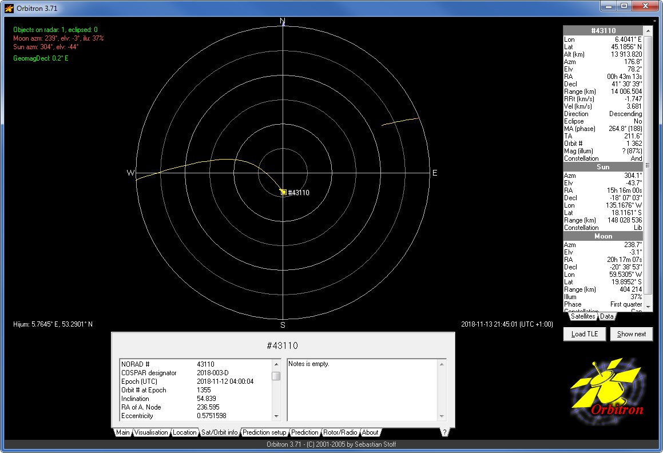
Task: Click the Sun section header in data panel
Action: (x=603, y=167)
